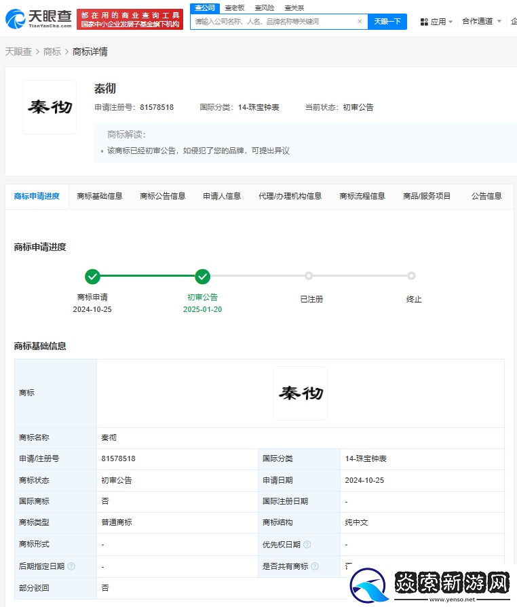Select the header application number 81578518
Screen dimensions: 517x607
(157, 107)
